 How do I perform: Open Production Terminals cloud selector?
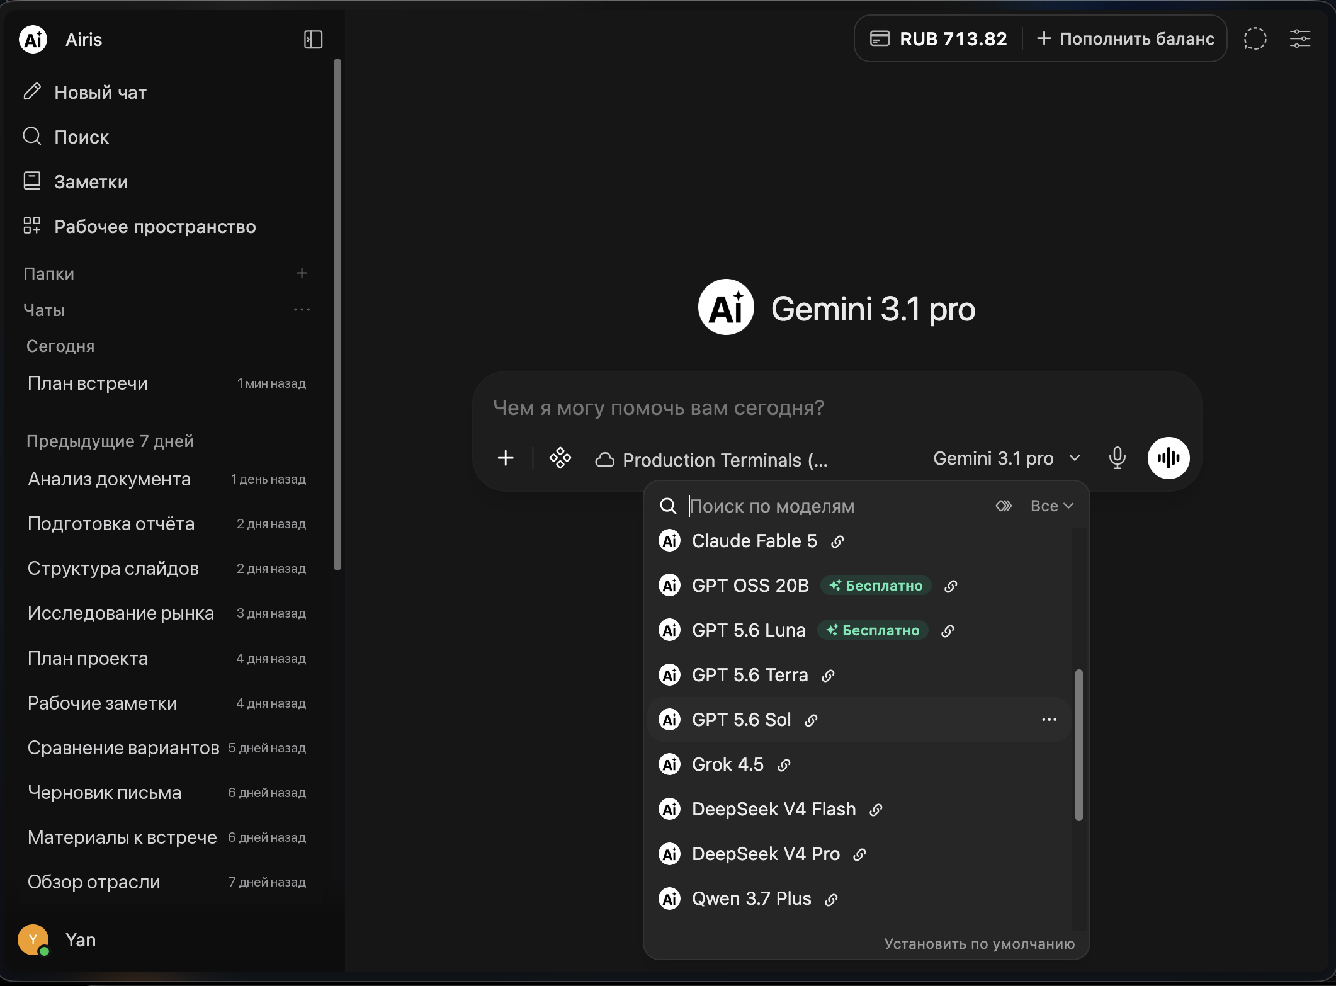[711, 460]
